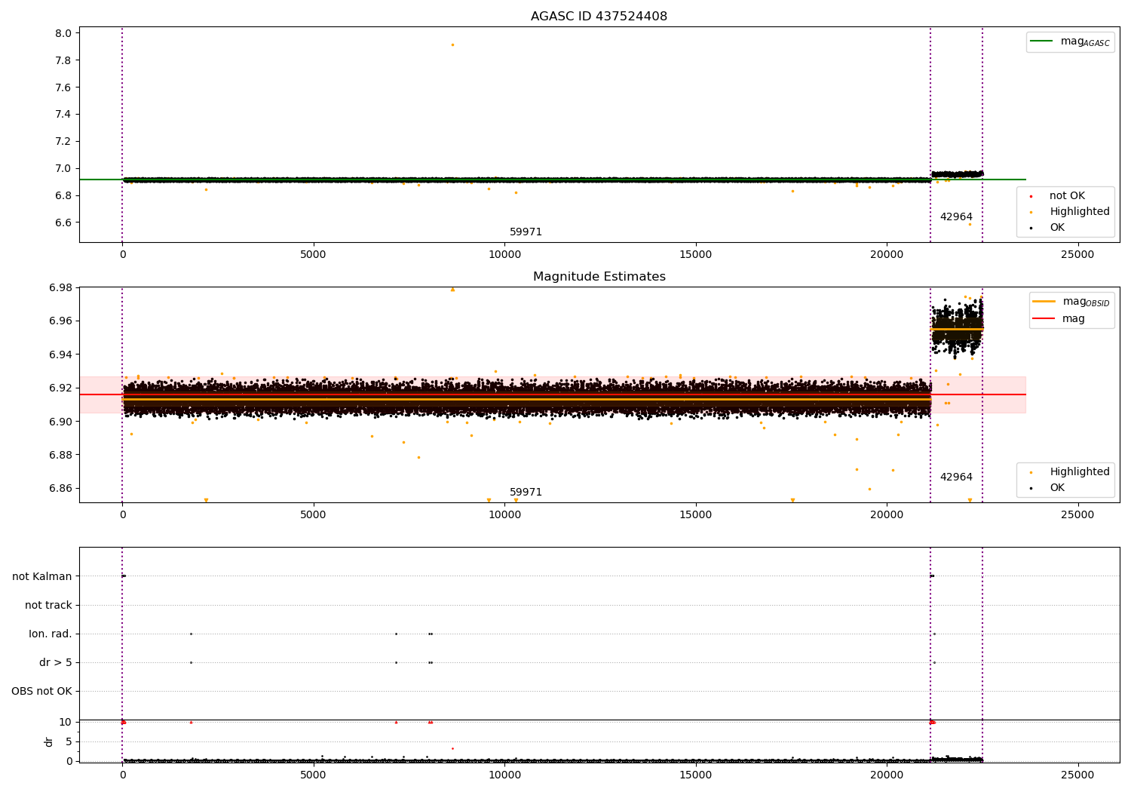
Task: Click the '6.88' y-axis tick label
Action: pyautogui.click(x=60, y=455)
